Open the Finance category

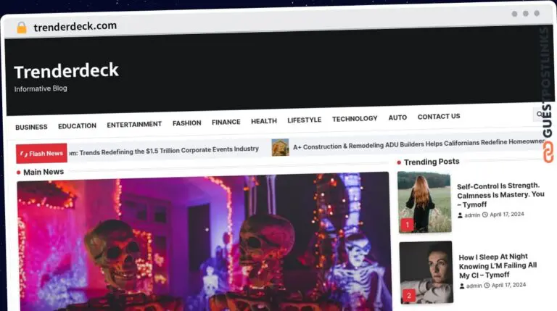(226, 122)
